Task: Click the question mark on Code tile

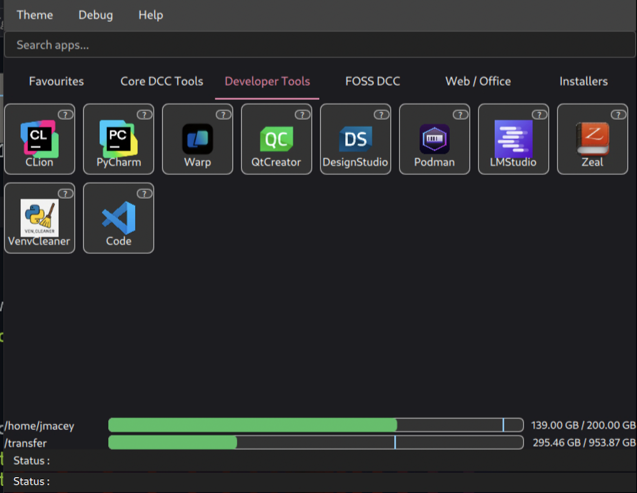Action: click(144, 194)
